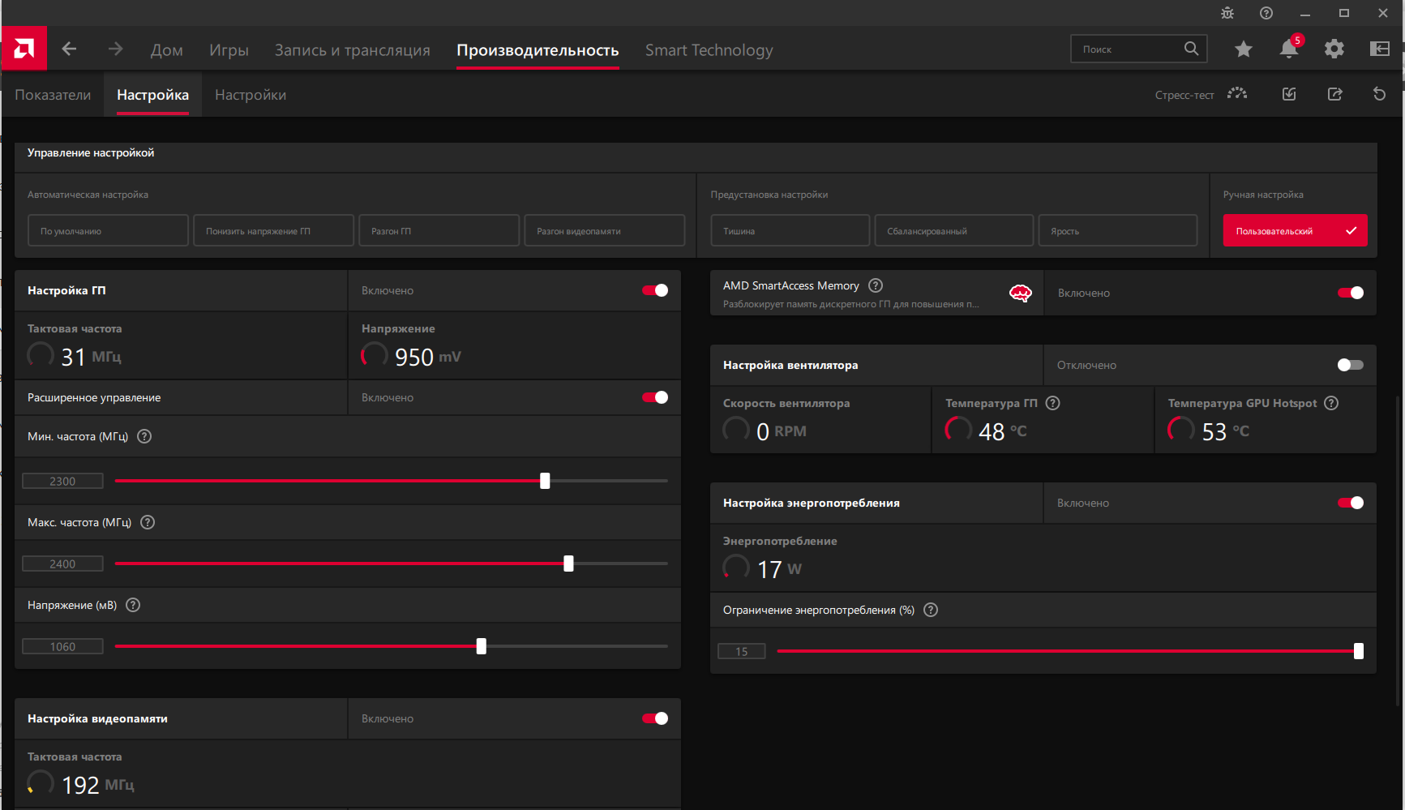Image resolution: width=1405 pixels, height=810 pixels.
Task: Show help for Температура GPU Hotspot
Action: tap(1331, 403)
